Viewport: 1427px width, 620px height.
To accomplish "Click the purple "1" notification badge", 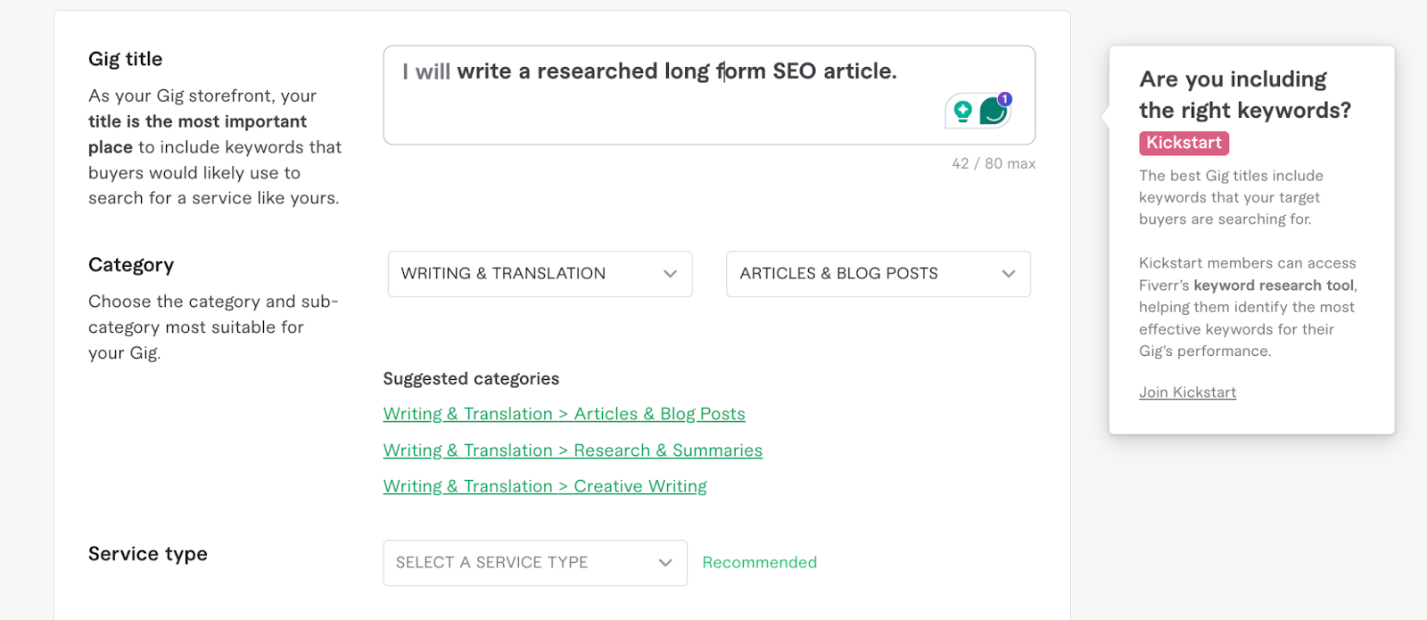I will [x=1004, y=101].
